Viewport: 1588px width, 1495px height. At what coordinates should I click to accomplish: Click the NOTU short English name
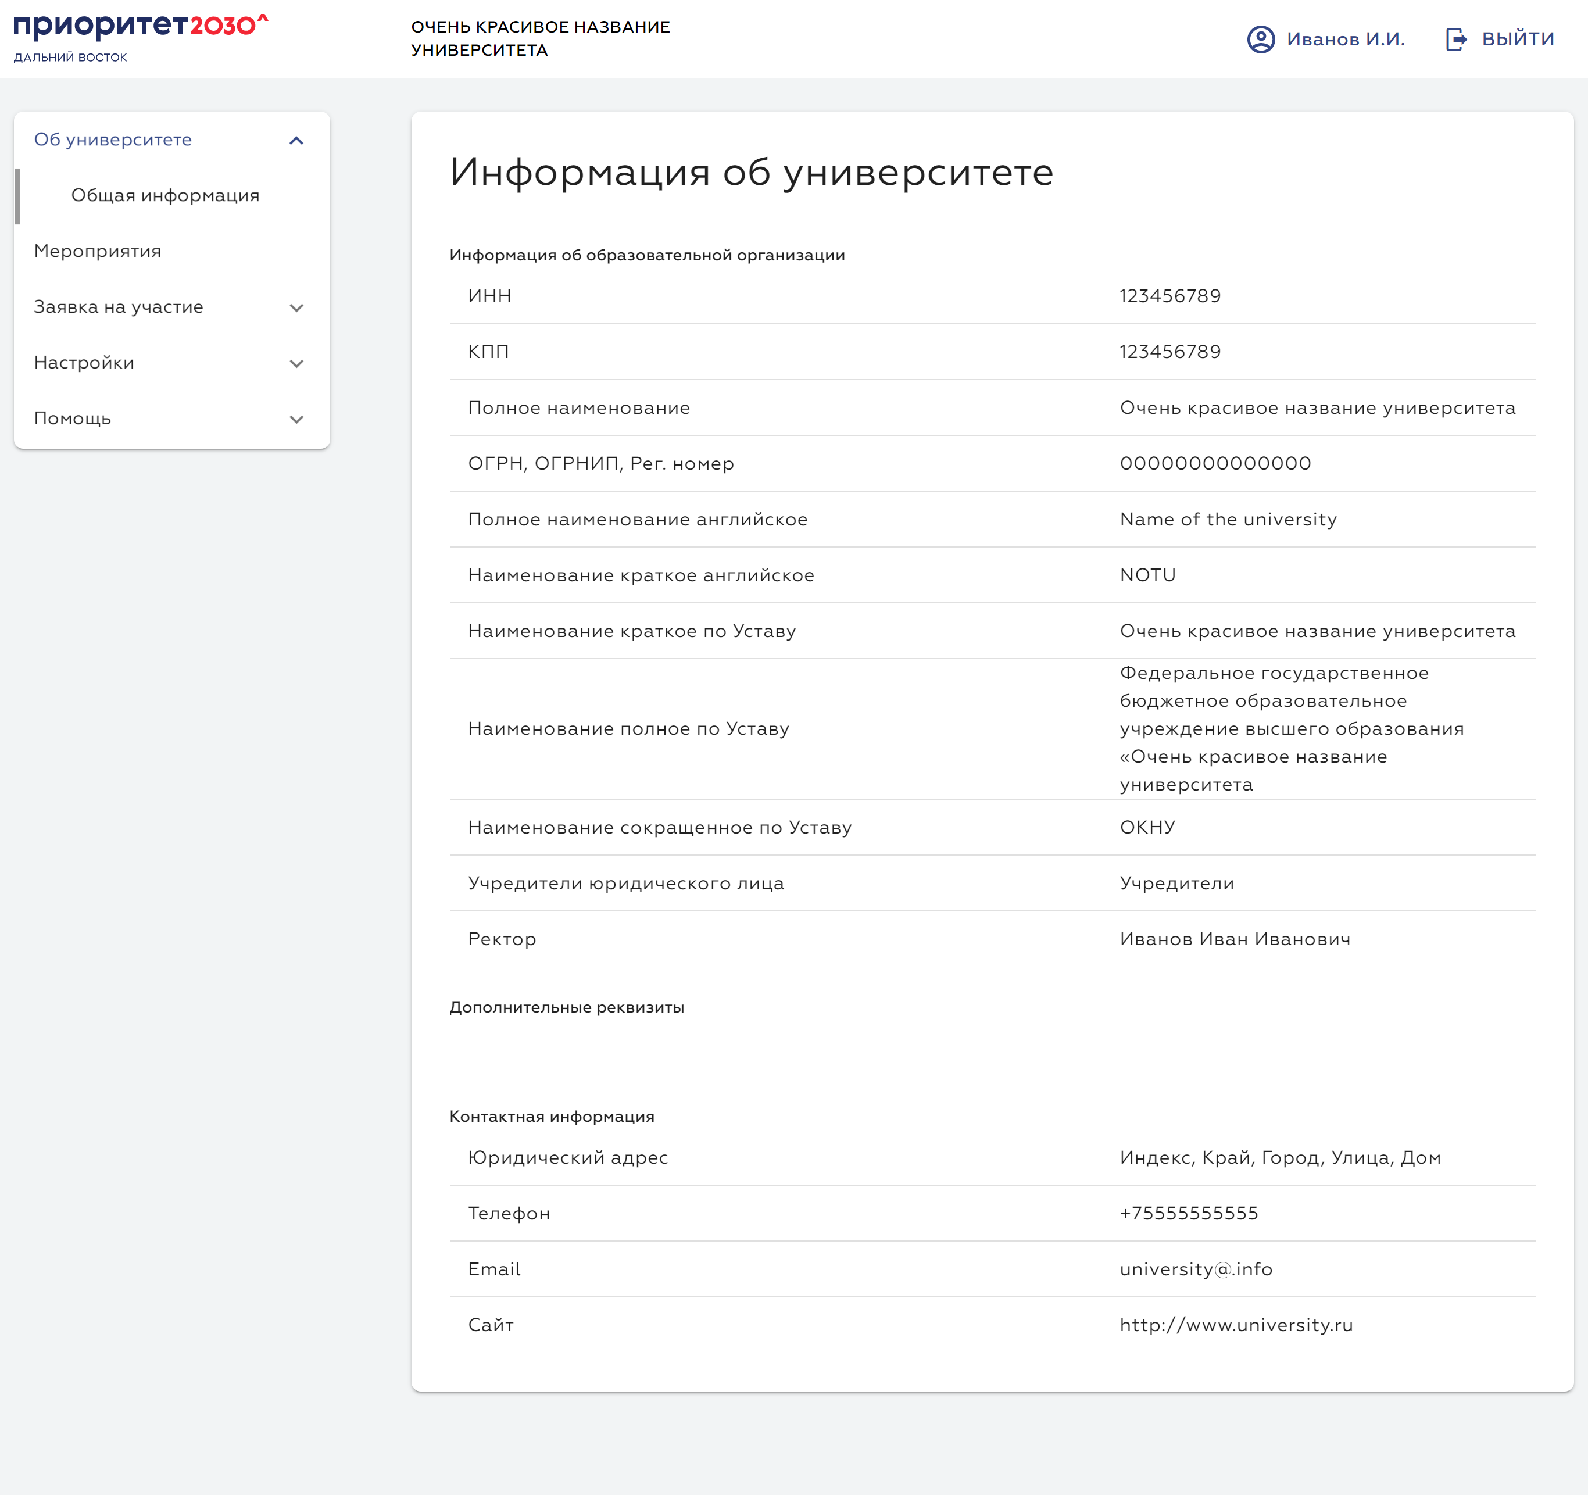(x=1147, y=575)
